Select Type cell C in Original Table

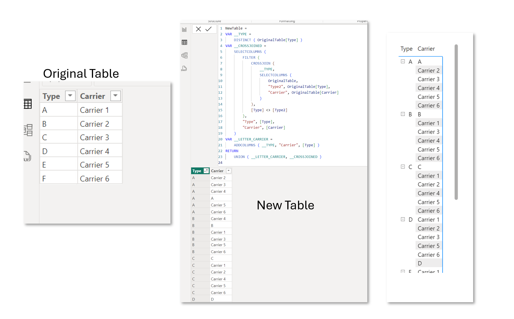click(x=59, y=137)
